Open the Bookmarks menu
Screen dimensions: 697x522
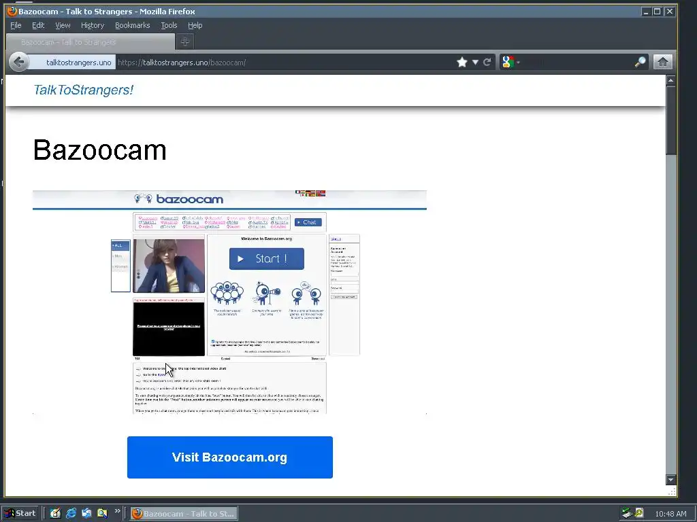(x=133, y=25)
